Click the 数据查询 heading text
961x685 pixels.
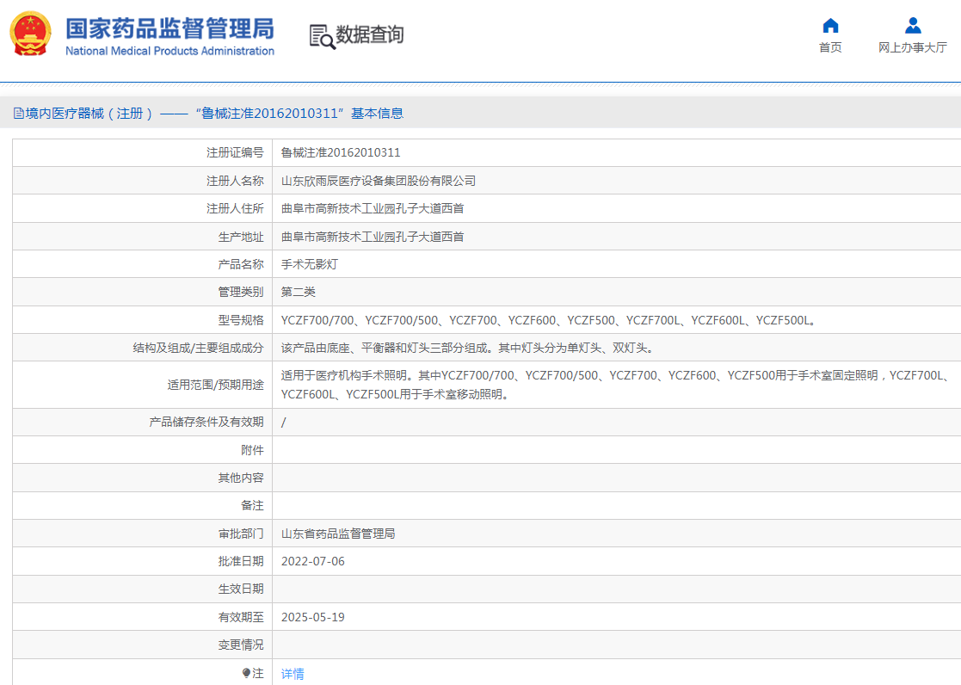click(x=369, y=35)
